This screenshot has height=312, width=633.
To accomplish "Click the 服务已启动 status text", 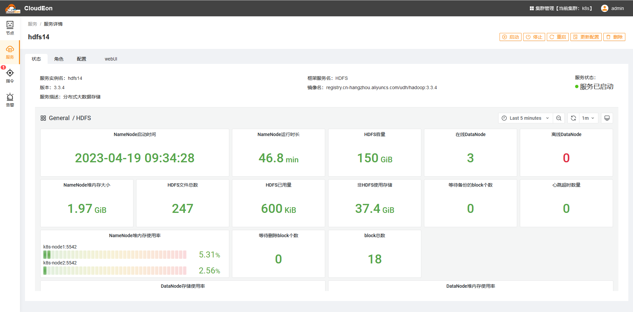I will 597,86.
